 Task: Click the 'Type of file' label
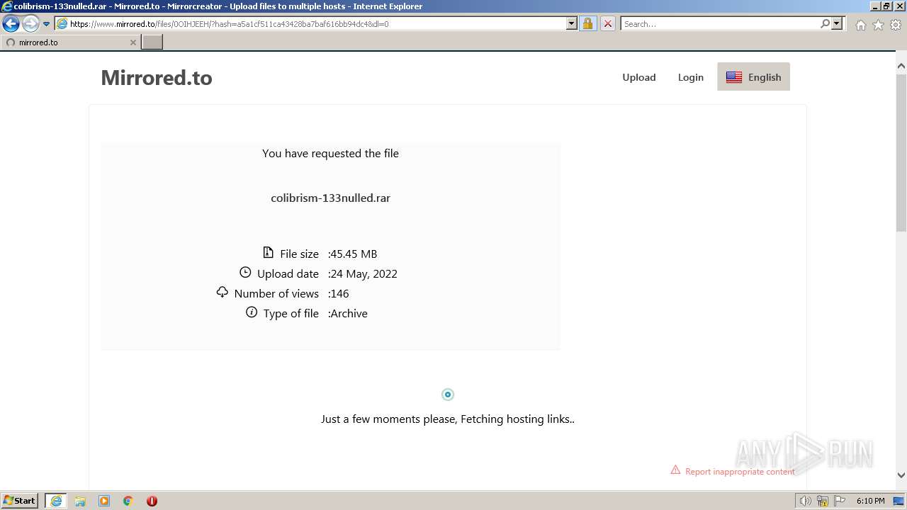tap(291, 313)
